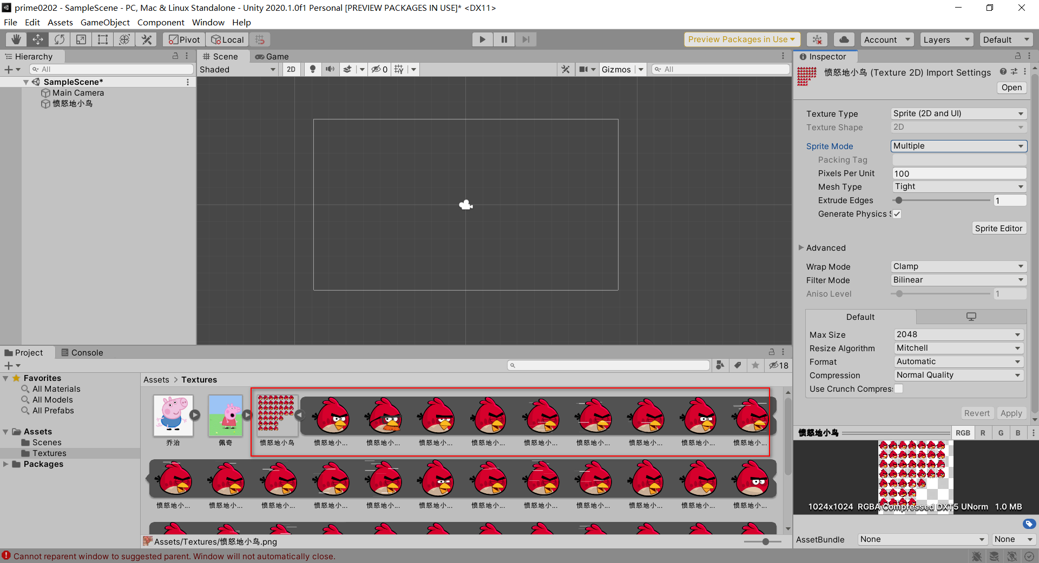Select the Scale tool
The width and height of the screenshot is (1039, 563).
(x=81, y=39)
